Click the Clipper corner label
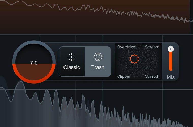The width and height of the screenshot is (193, 127). pos(124,76)
